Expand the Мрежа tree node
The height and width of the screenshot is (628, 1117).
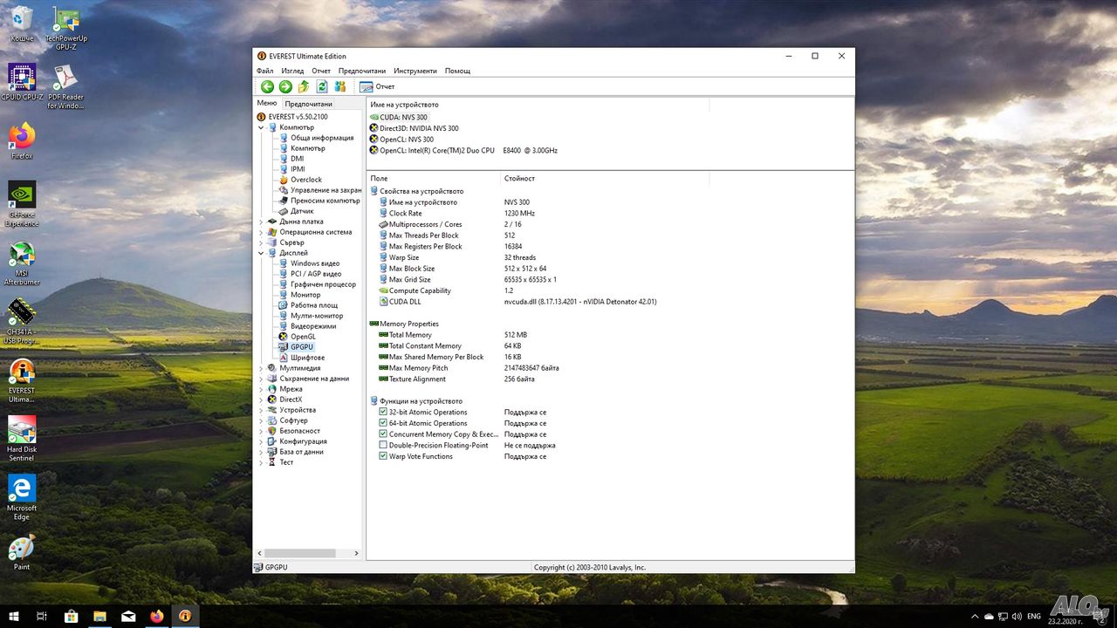click(261, 389)
